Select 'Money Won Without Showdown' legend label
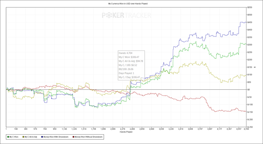 [88, 137]
